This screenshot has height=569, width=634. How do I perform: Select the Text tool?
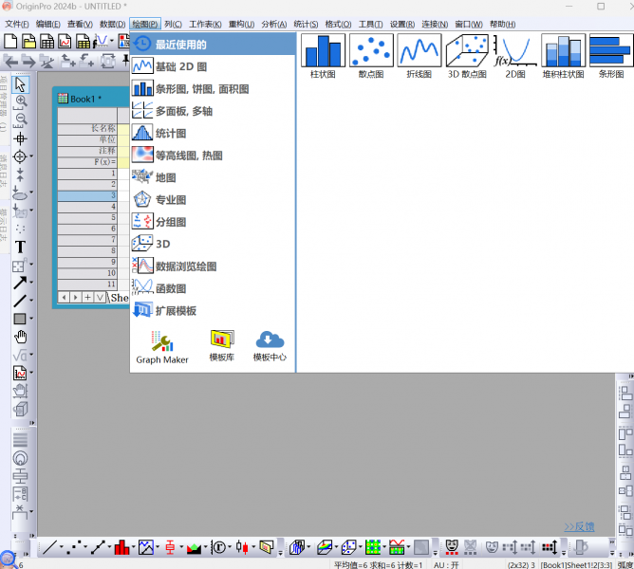tap(20, 247)
